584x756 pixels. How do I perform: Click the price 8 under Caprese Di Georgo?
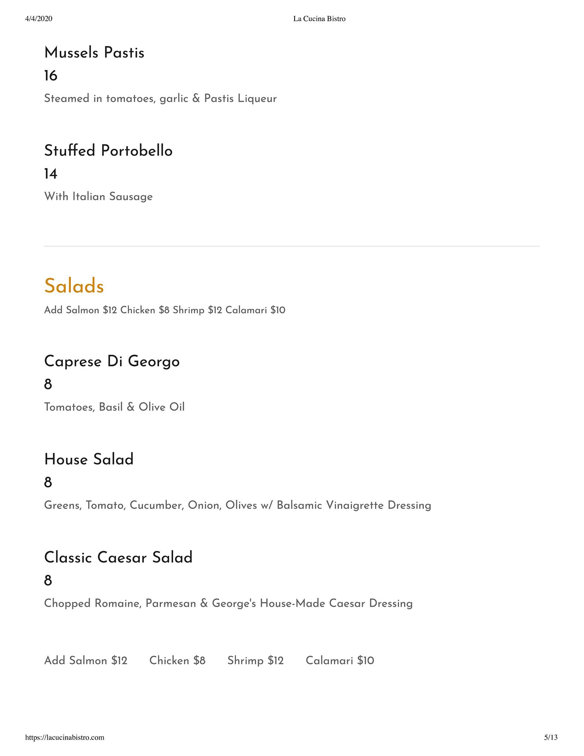(48, 385)
